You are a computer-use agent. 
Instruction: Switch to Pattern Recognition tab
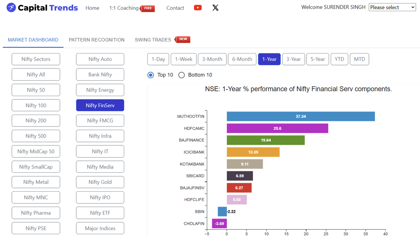tap(97, 40)
